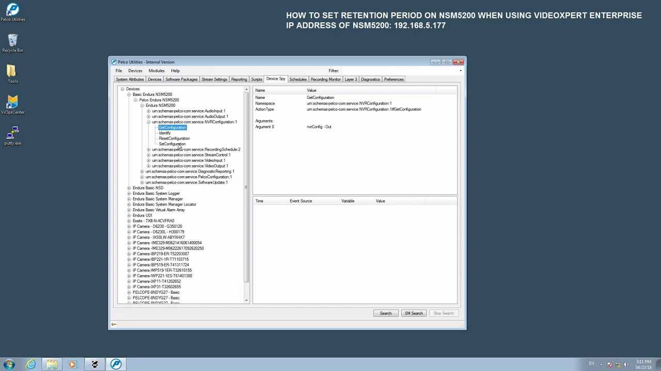Open Internet Explorer from the taskbar
Image resolution: width=661 pixels, height=371 pixels.
coord(31,364)
